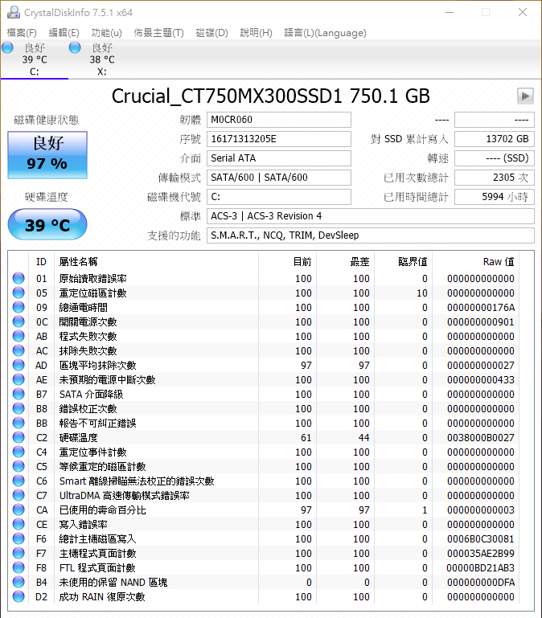Click status icon for attribute C5

tap(18, 466)
